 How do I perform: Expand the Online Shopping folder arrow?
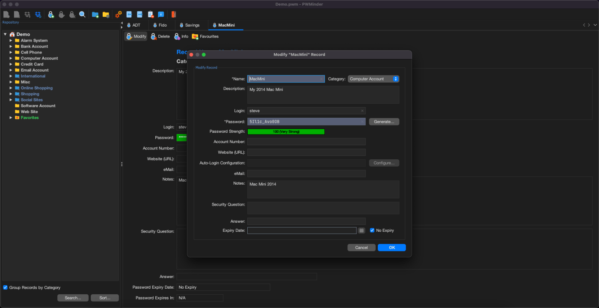(11, 88)
